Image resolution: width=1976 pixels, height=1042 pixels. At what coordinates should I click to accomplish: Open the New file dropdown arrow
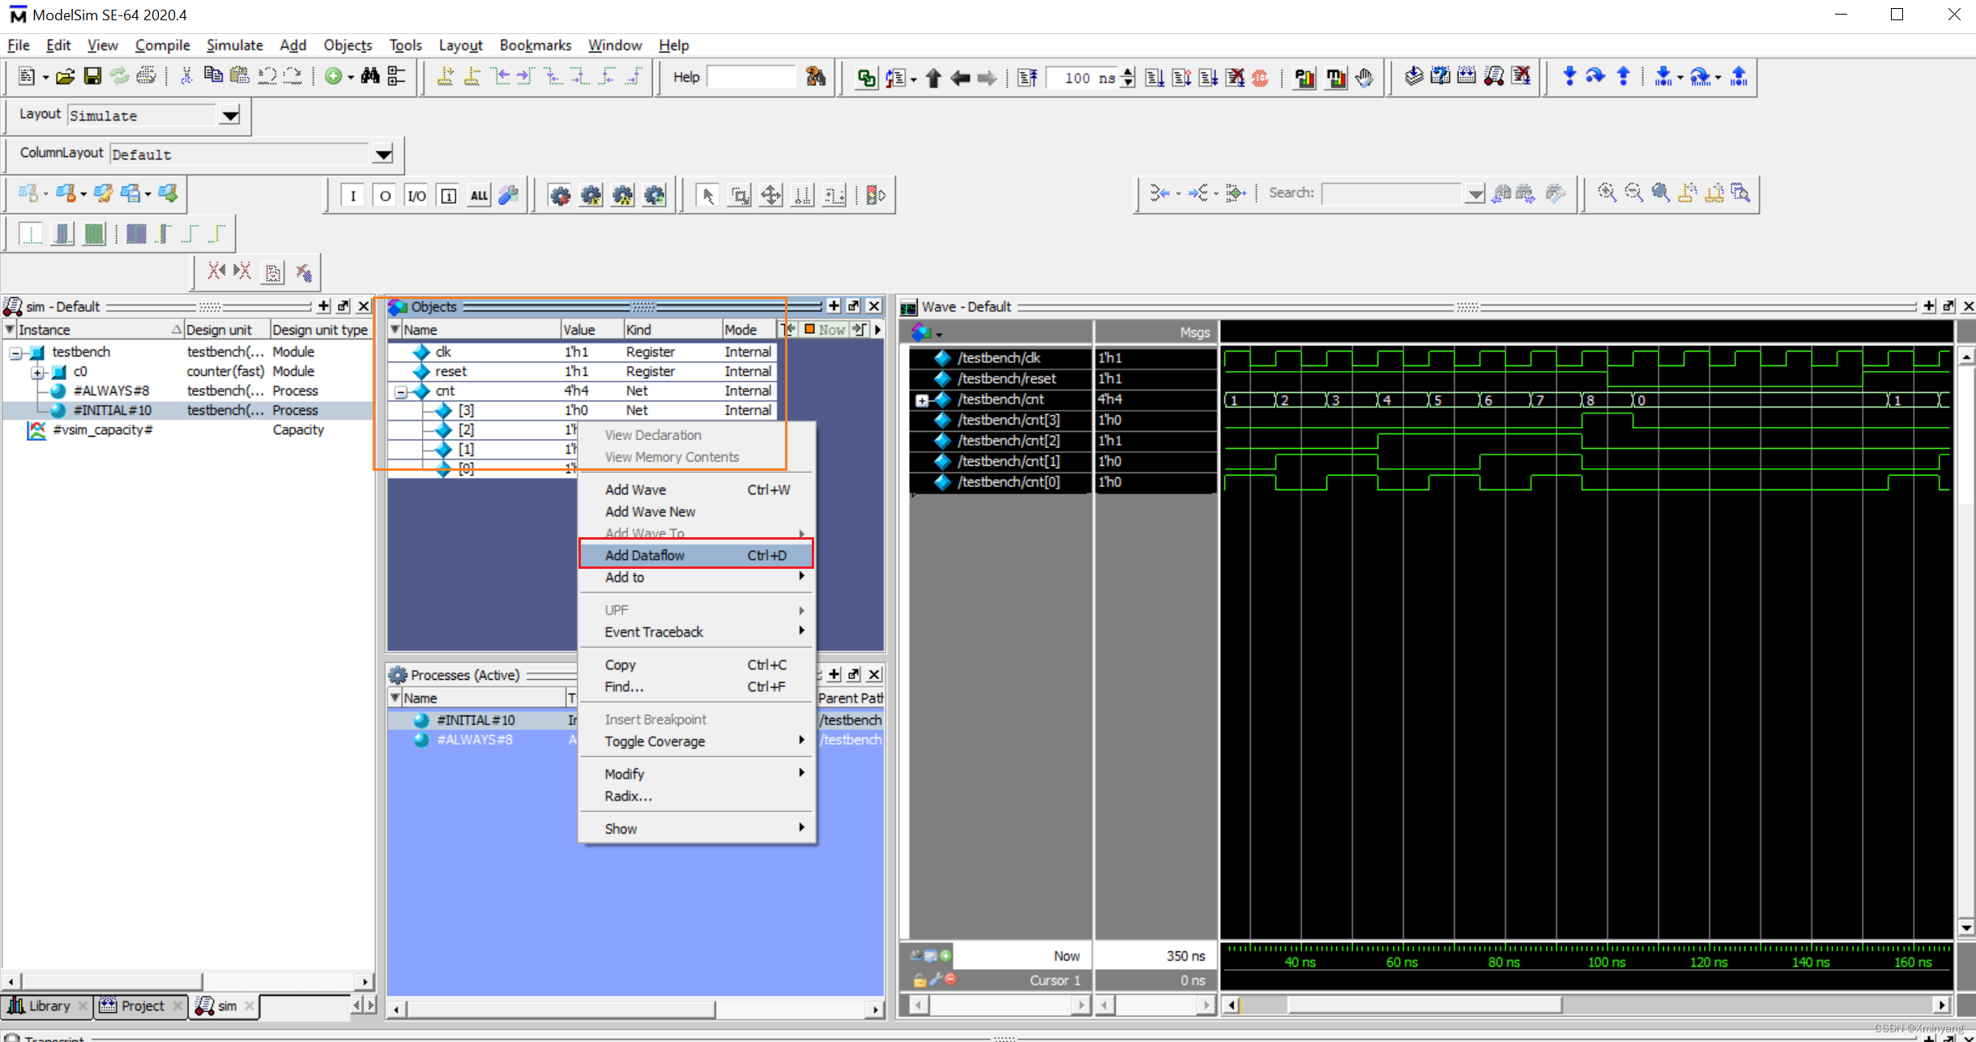click(45, 78)
